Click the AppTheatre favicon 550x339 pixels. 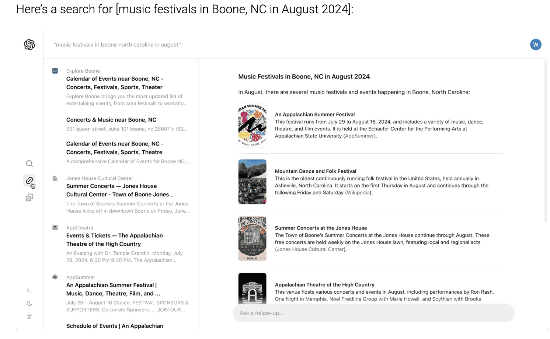pos(55,228)
